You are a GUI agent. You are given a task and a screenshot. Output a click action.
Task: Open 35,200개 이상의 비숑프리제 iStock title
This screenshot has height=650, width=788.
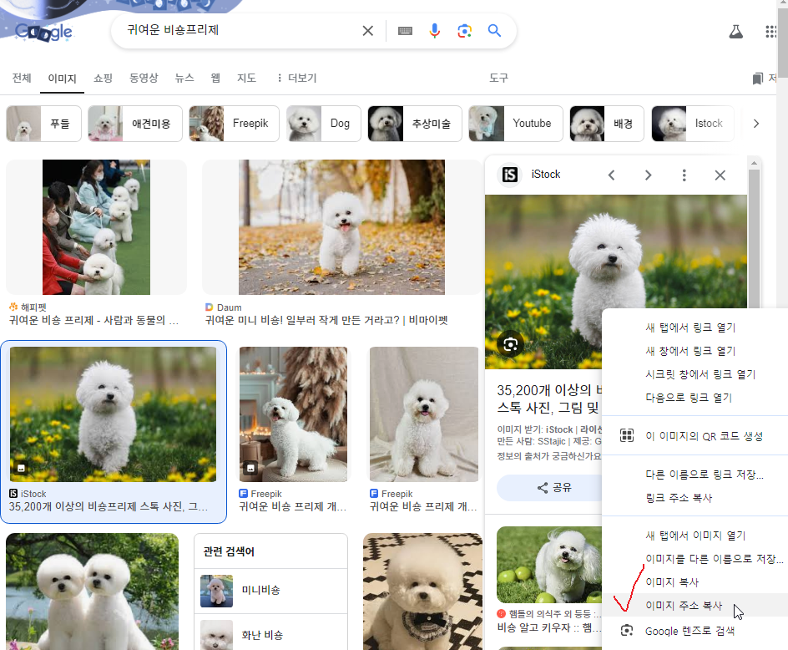pyautogui.click(x=108, y=506)
